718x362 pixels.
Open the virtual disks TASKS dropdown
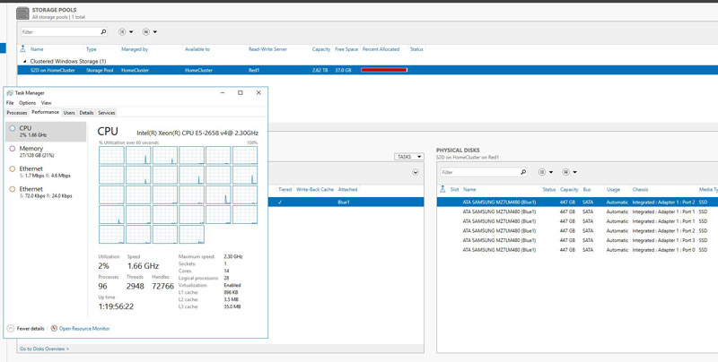pyautogui.click(x=408, y=157)
